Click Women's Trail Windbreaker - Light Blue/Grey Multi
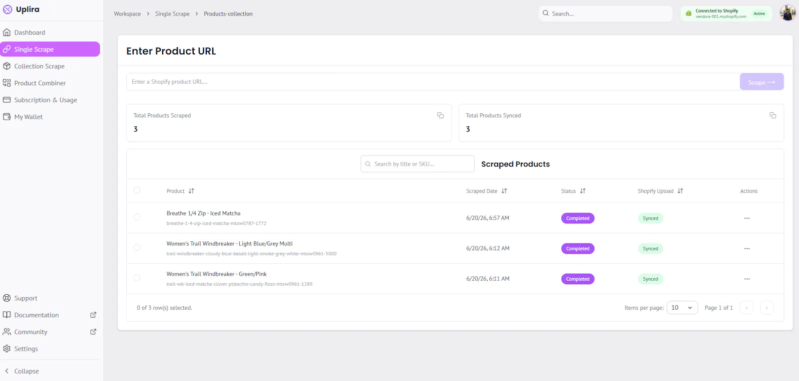Viewport: 799px width, 381px height. [x=230, y=244]
